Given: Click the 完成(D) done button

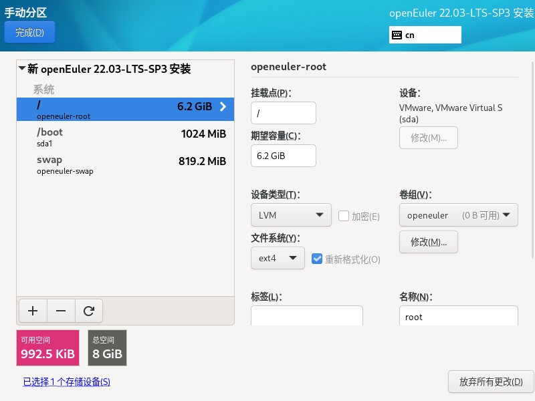Looking at the screenshot, I should (x=29, y=32).
